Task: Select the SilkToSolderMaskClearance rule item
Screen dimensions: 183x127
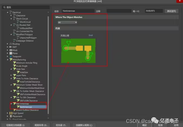Action: (x=32, y=94)
